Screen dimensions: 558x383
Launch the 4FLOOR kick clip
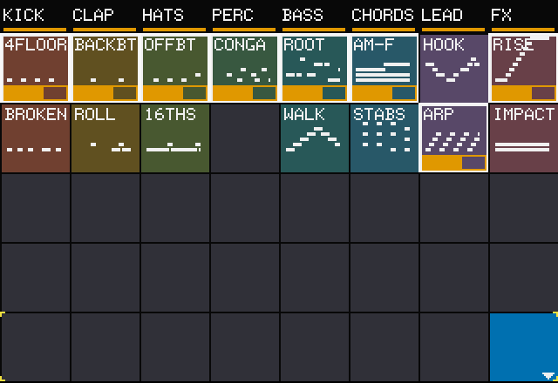point(35,68)
